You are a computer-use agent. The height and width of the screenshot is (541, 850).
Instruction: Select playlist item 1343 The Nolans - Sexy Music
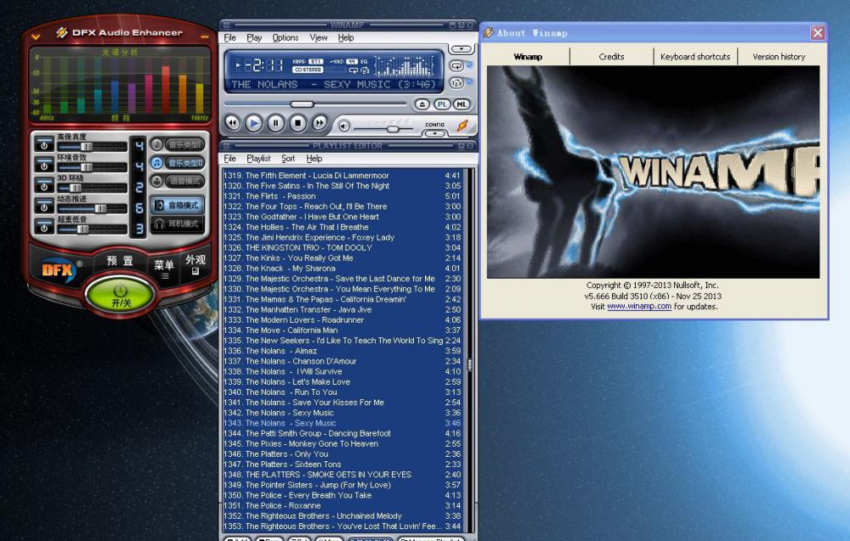(342, 423)
